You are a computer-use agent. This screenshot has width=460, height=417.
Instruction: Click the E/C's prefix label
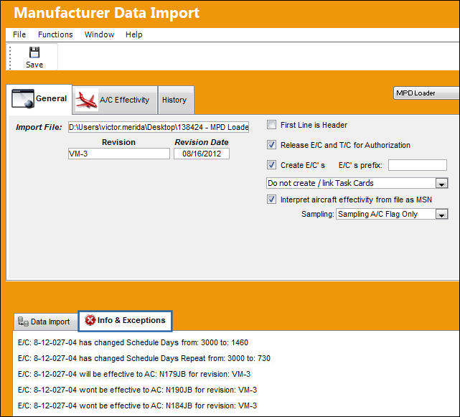click(x=360, y=165)
